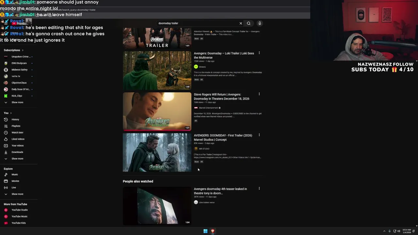Screen dimensions: 418x235
Task: Go to Your videos
Action: (x=18, y=146)
